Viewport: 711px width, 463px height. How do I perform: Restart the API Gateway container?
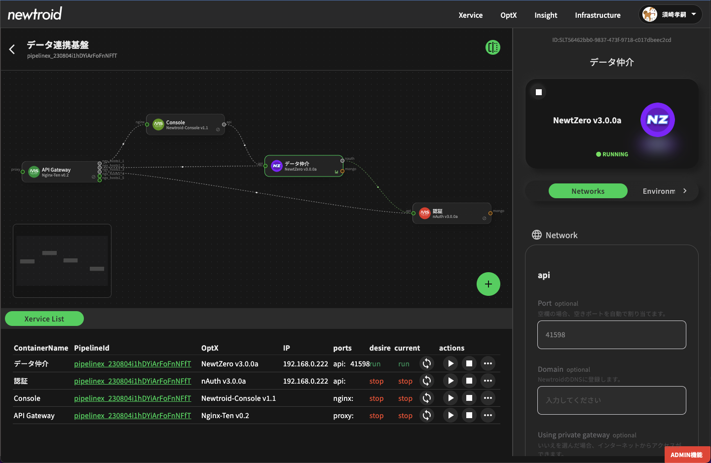pyautogui.click(x=427, y=415)
